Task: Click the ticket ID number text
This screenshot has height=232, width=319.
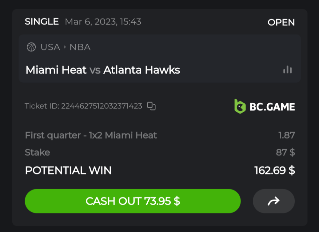Action: 101,106
